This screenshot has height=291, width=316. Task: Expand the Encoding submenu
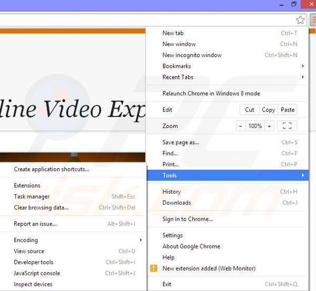[73, 240]
